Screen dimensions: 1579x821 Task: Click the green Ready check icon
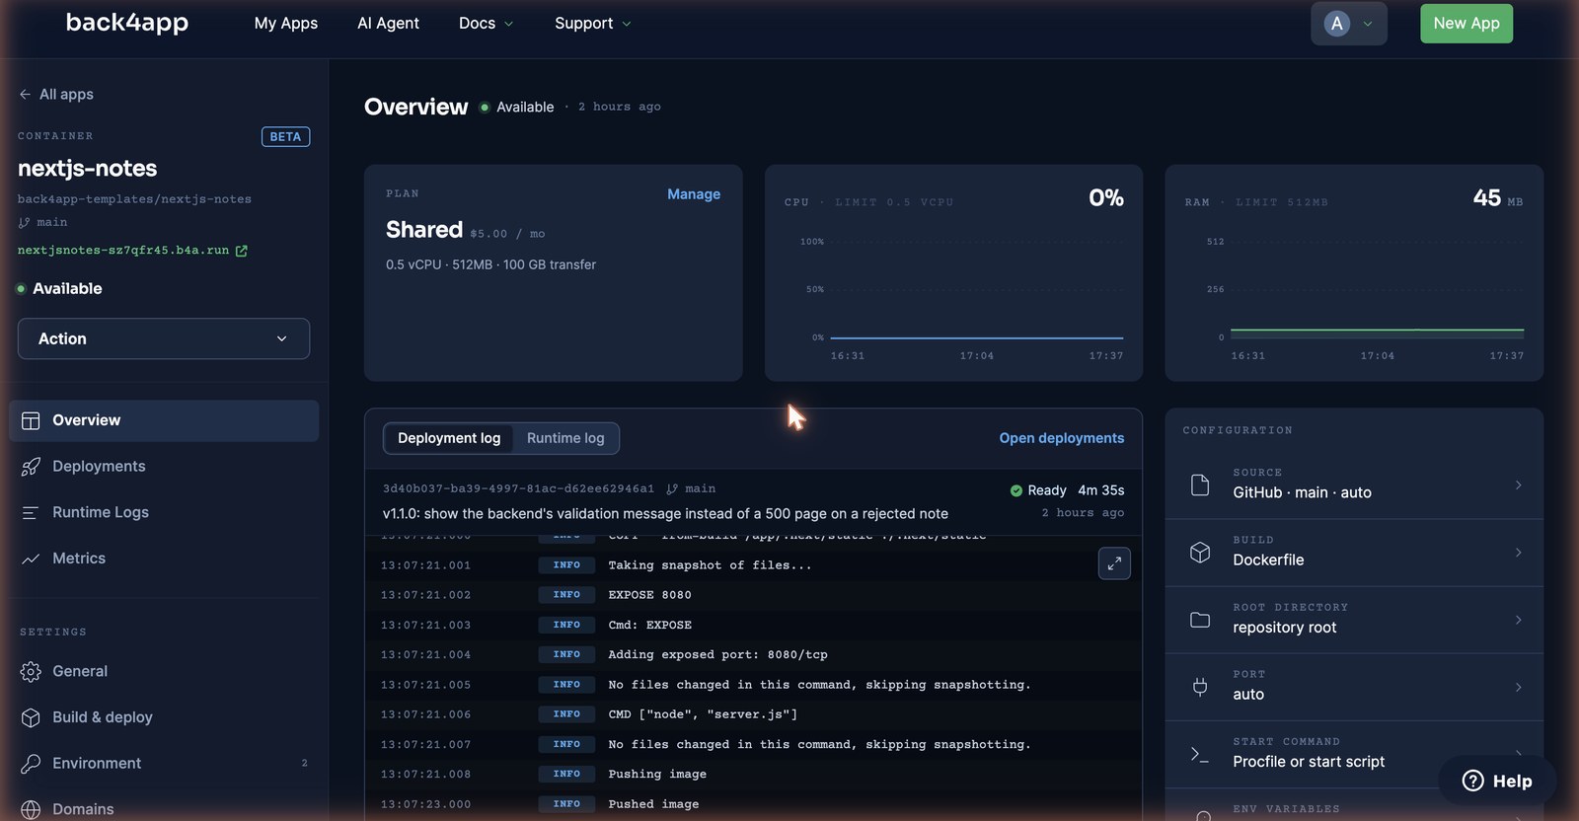click(x=1015, y=490)
